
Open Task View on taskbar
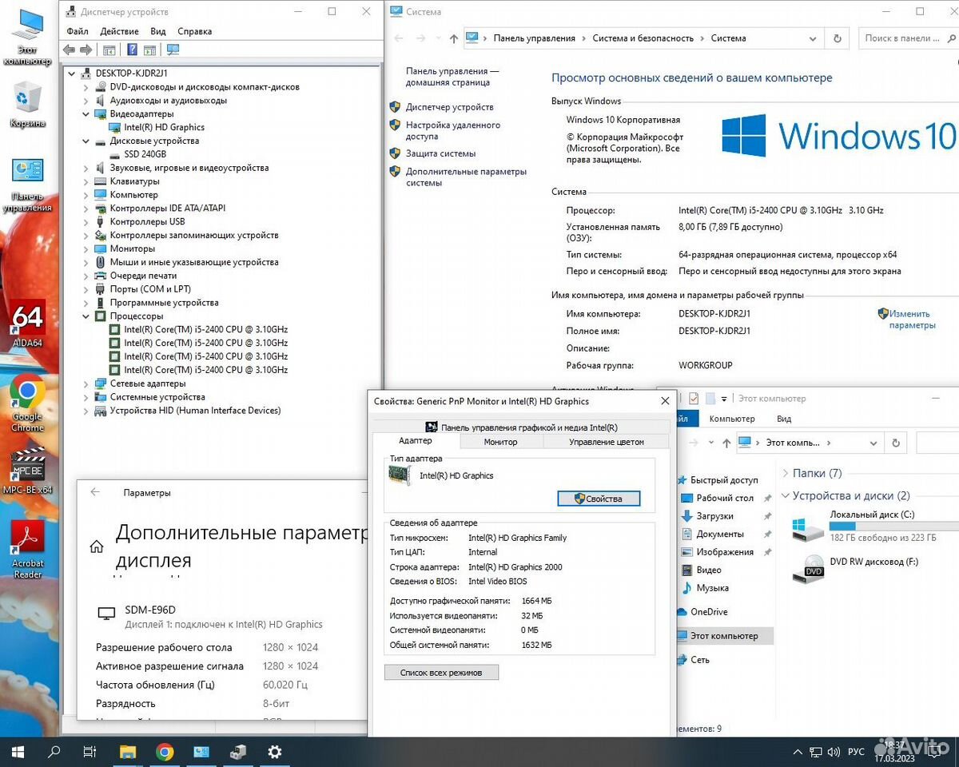(x=90, y=752)
